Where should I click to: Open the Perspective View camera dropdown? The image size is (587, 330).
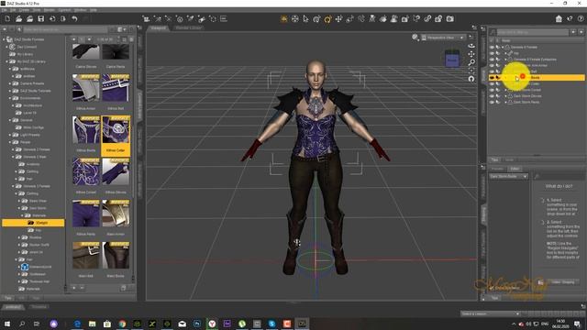click(443, 38)
